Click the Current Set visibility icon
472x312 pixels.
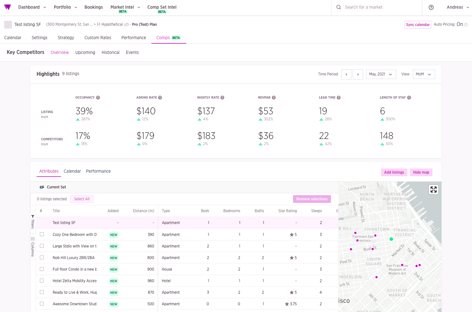(x=42, y=187)
